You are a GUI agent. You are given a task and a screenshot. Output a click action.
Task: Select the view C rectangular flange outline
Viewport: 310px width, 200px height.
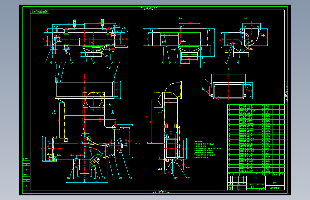[228, 90]
